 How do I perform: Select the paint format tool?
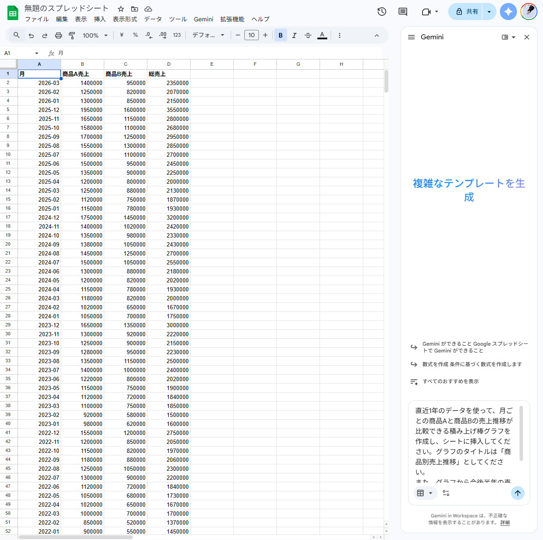pos(72,35)
